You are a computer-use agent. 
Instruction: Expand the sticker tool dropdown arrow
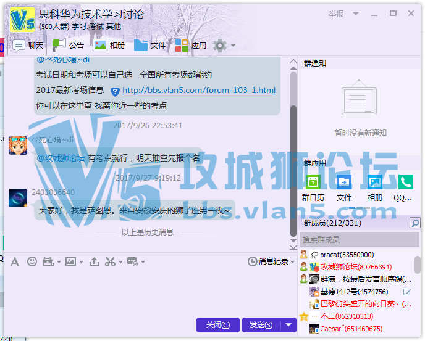click(x=59, y=262)
